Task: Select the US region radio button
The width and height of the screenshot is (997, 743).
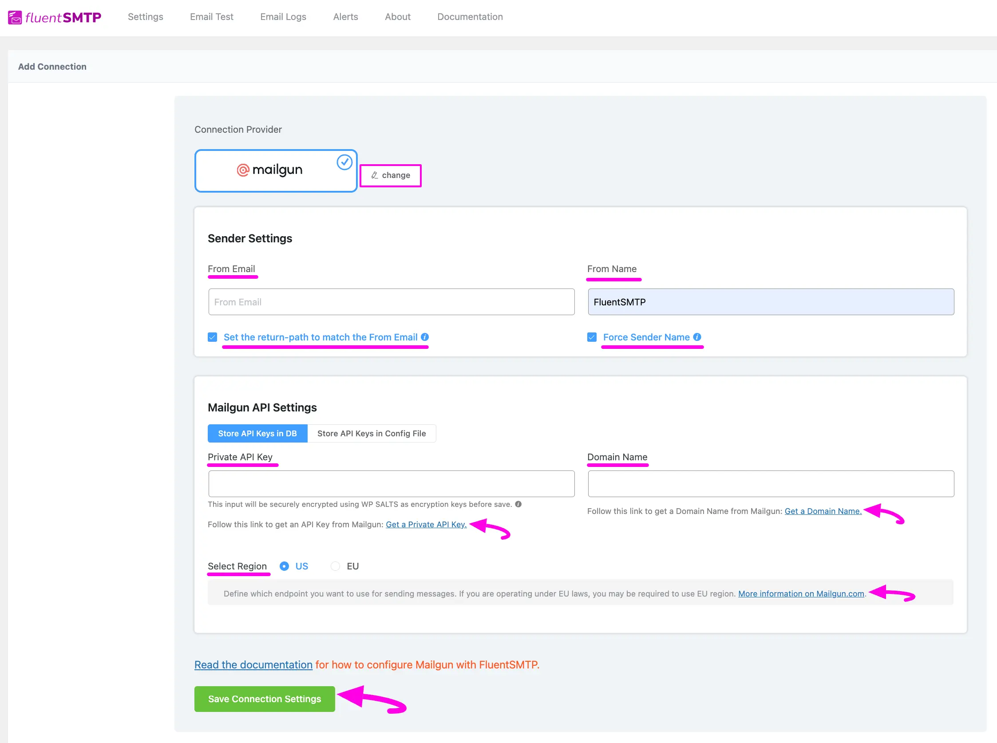Action: pos(284,566)
